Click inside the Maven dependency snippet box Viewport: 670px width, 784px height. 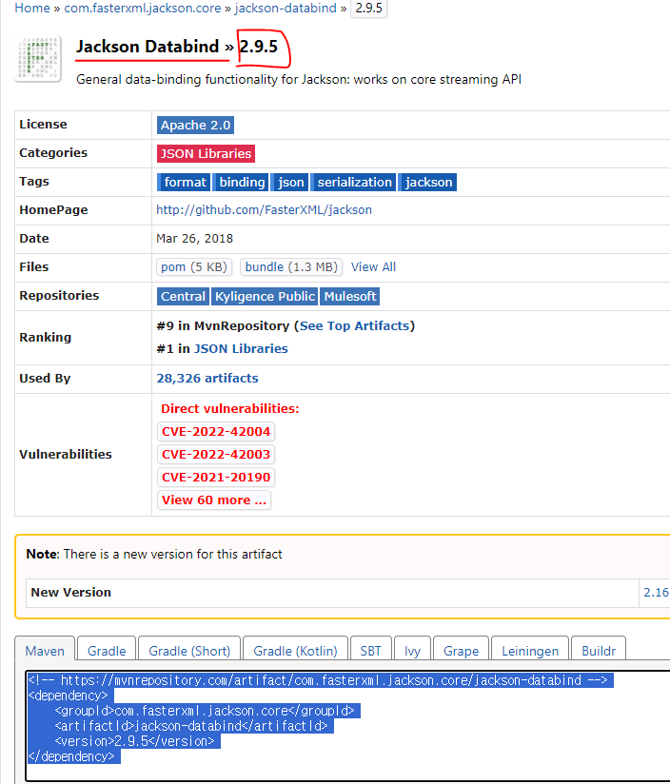coord(347,726)
